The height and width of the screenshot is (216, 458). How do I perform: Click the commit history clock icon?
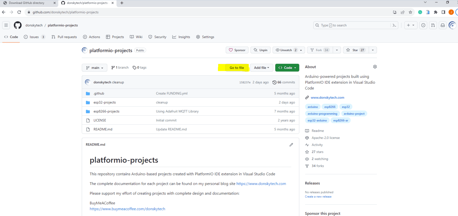[274, 82]
